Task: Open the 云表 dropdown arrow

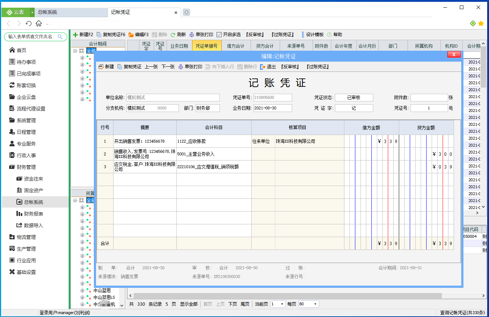Action: 32,12
